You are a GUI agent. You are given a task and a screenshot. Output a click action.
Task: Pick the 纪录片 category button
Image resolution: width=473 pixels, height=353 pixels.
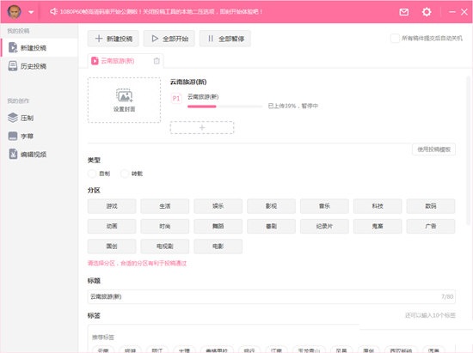pyautogui.click(x=324, y=226)
